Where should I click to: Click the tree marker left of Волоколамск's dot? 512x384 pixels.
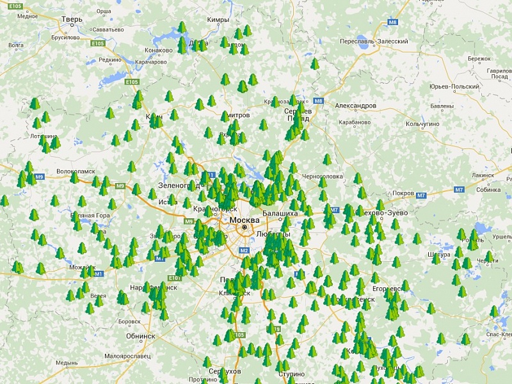click(x=75, y=178)
